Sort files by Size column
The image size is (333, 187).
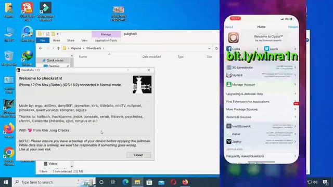click(x=209, y=57)
